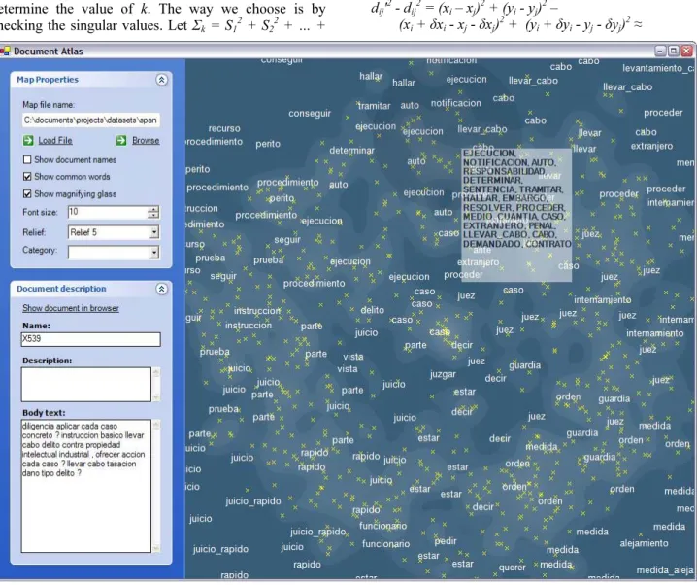697x585 pixels.
Task: Click the magnifying glass keyword overlay
Action: pos(516,215)
